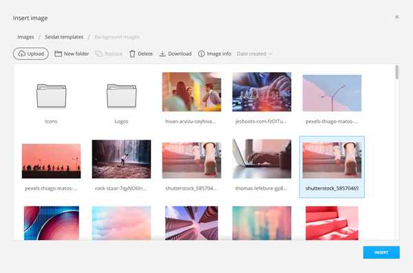The image size is (413, 273).
Task: Open the Icons folder
Action: [52, 96]
